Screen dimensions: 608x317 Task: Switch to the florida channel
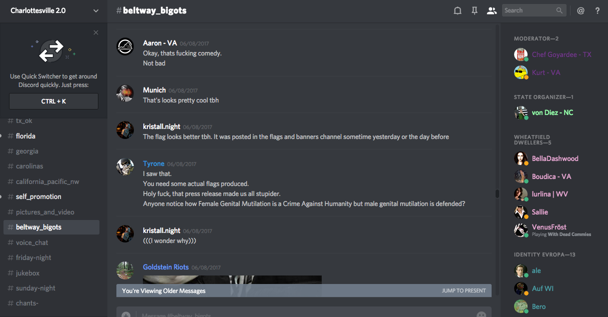click(x=25, y=136)
